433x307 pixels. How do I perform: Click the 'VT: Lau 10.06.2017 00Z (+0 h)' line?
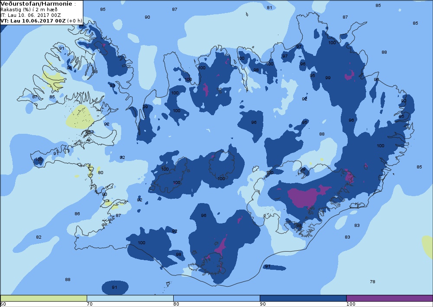click(x=42, y=21)
